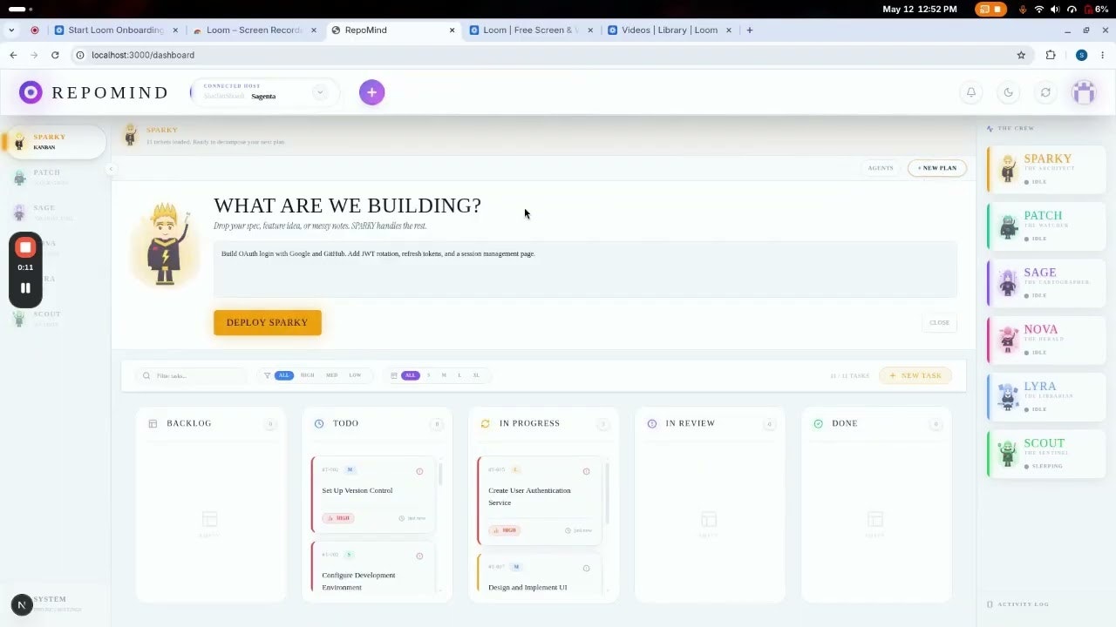This screenshot has height=627, width=1116.
Task: Open Design and Implement UI card
Action: click(540, 573)
